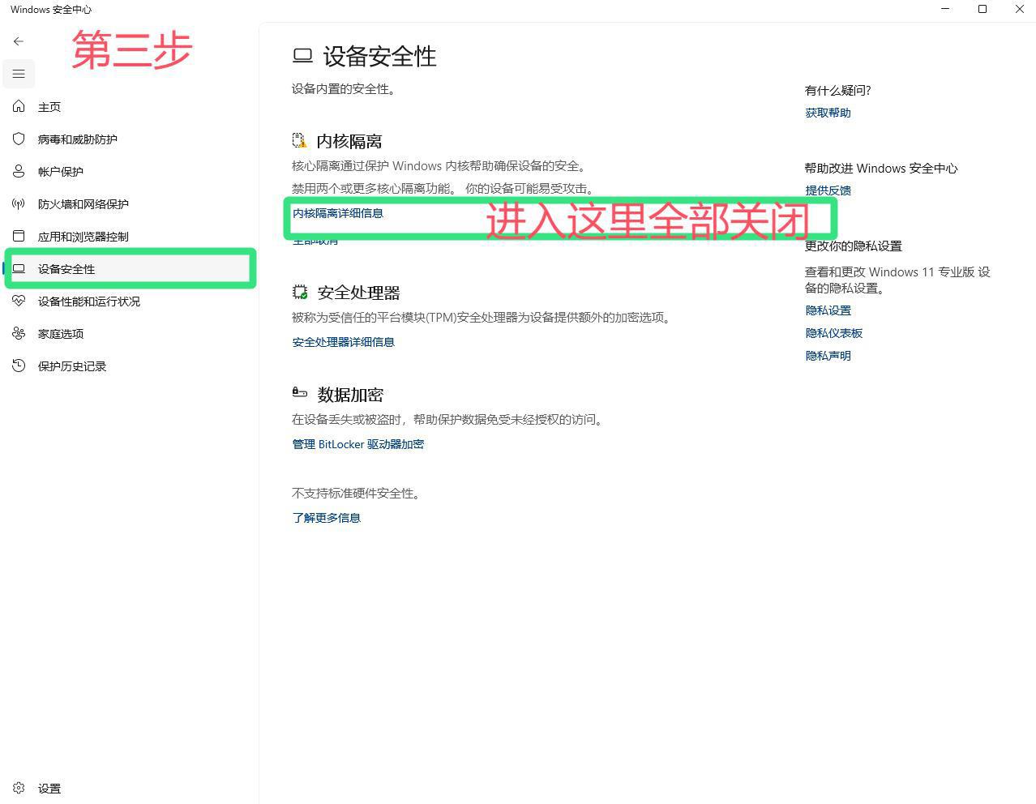This screenshot has width=1036, height=804.
Task: Go to 主页 in sidebar
Action: point(49,107)
